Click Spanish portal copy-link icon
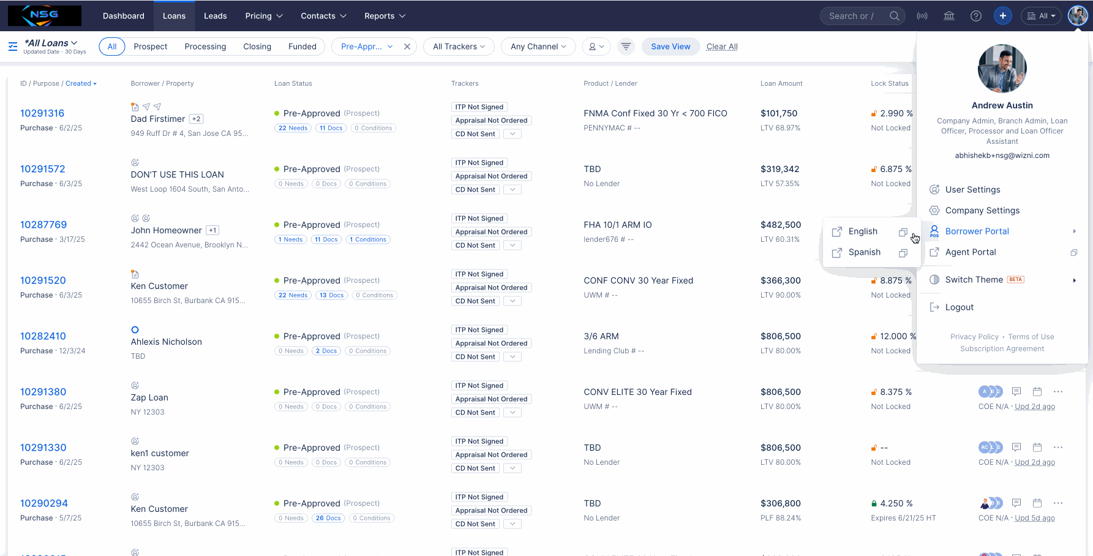The width and height of the screenshot is (1093, 556). tap(903, 253)
